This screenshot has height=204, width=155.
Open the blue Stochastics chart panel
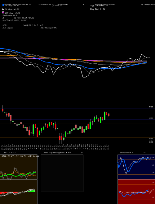(136, 167)
